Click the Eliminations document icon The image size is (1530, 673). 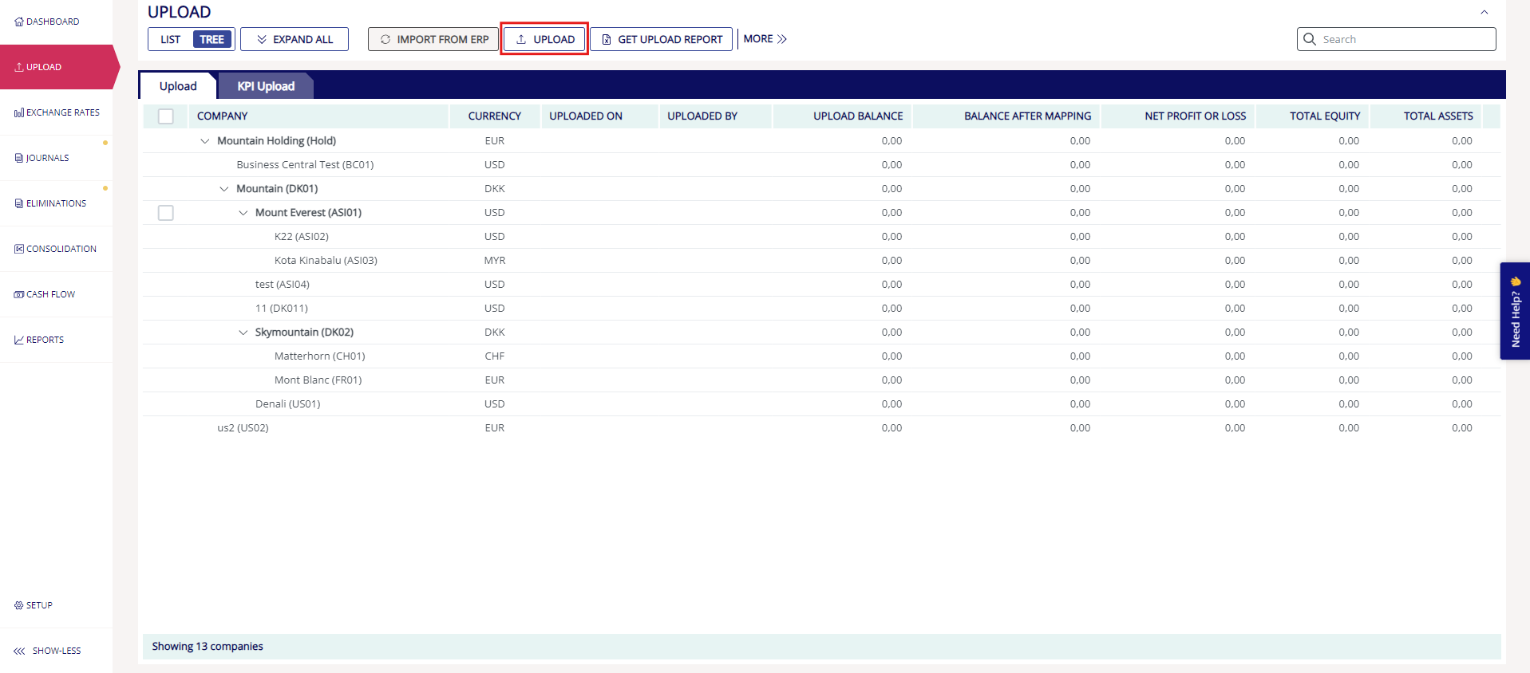[x=19, y=203]
